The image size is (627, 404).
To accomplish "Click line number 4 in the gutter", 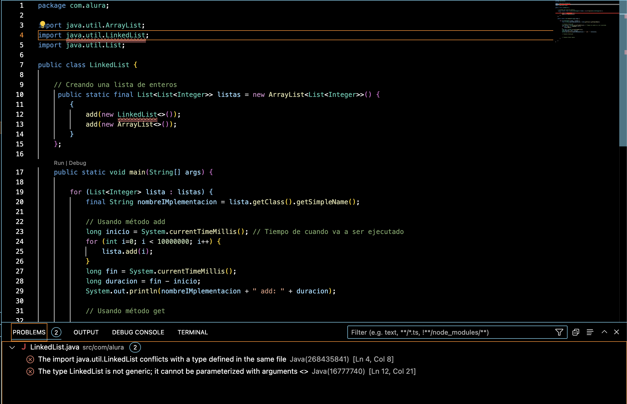I will click(21, 35).
